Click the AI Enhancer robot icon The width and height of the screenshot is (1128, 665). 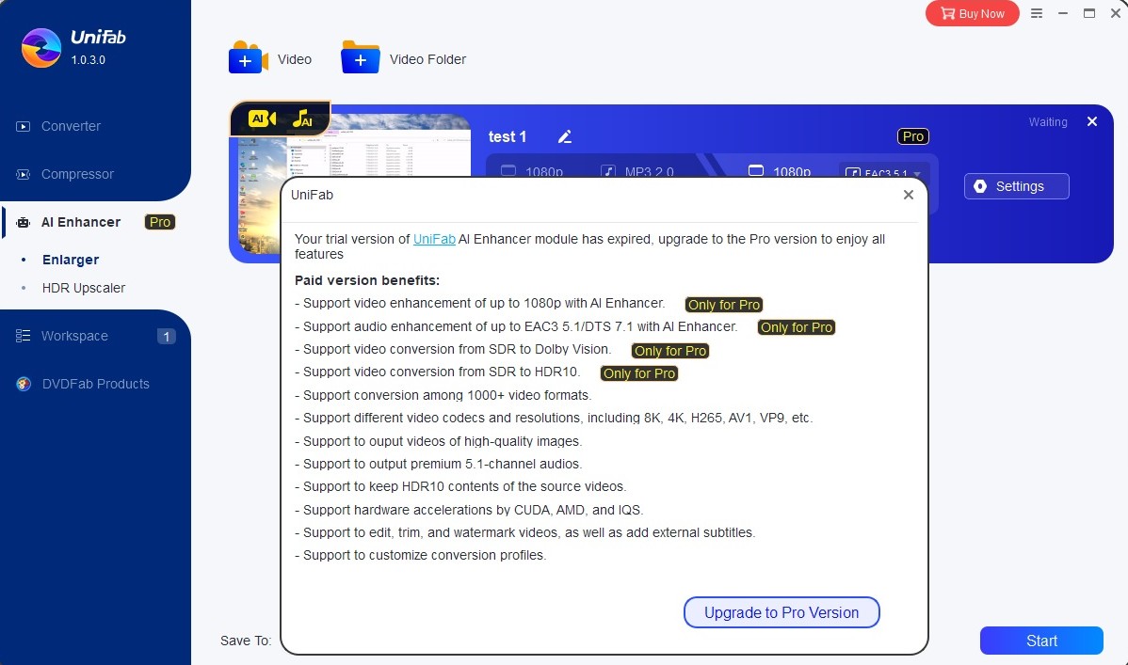pyautogui.click(x=23, y=223)
